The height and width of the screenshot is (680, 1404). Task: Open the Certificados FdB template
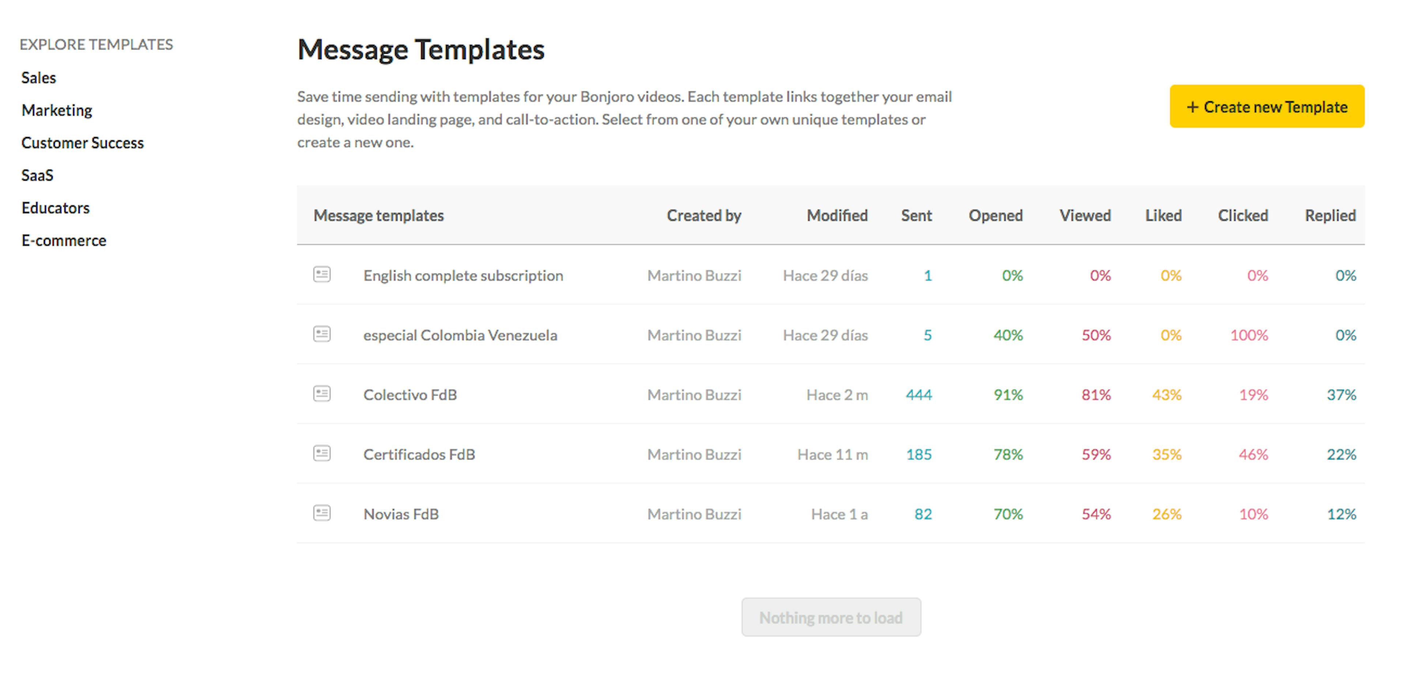(x=419, y=454)
